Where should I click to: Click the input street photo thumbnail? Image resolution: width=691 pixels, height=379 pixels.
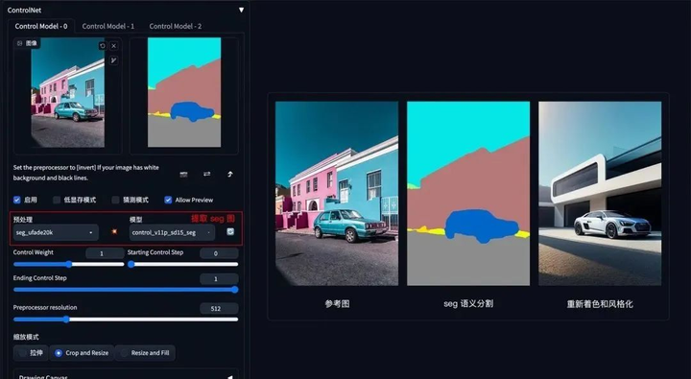pyautogui.click(x=68, y=92)
